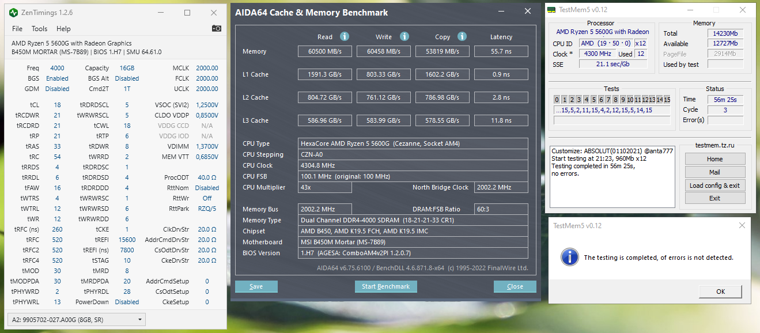Open the Read info icon in AIDA64
760x333 pixels.
[345, 36]
